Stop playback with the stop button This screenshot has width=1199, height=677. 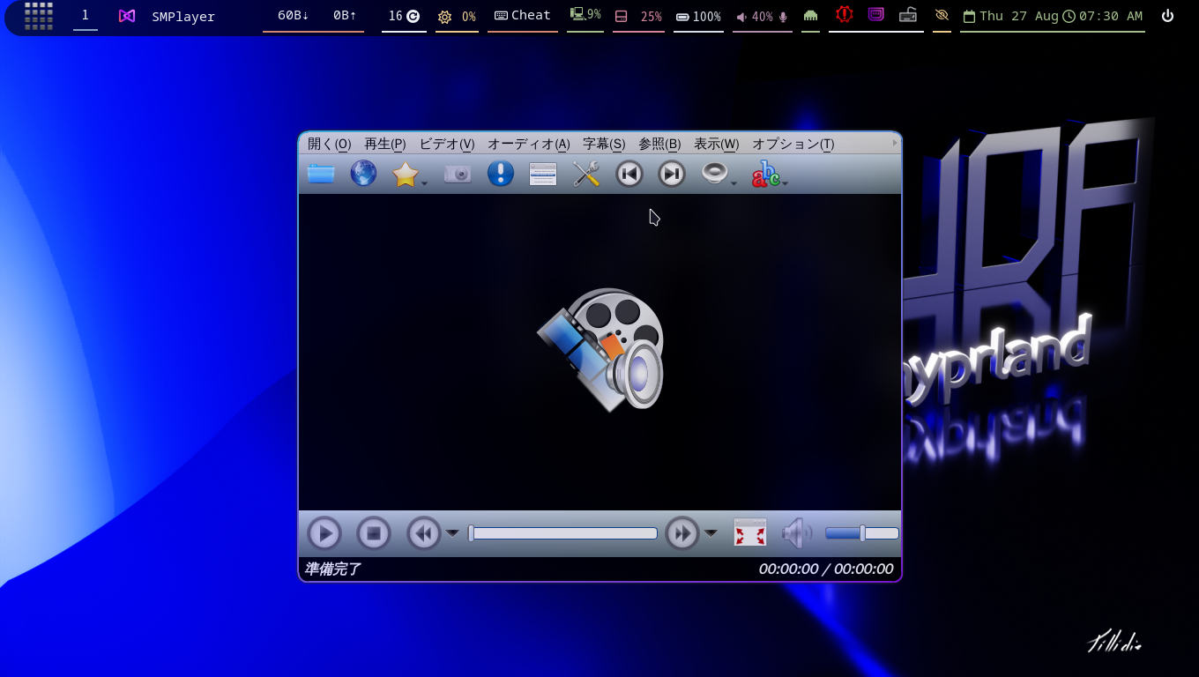(373, 533)
